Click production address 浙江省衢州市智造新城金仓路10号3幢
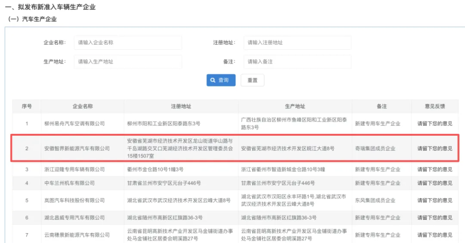The width and height of the screenshot is (465, 243). pyautogui.click(x=283, y=169)
